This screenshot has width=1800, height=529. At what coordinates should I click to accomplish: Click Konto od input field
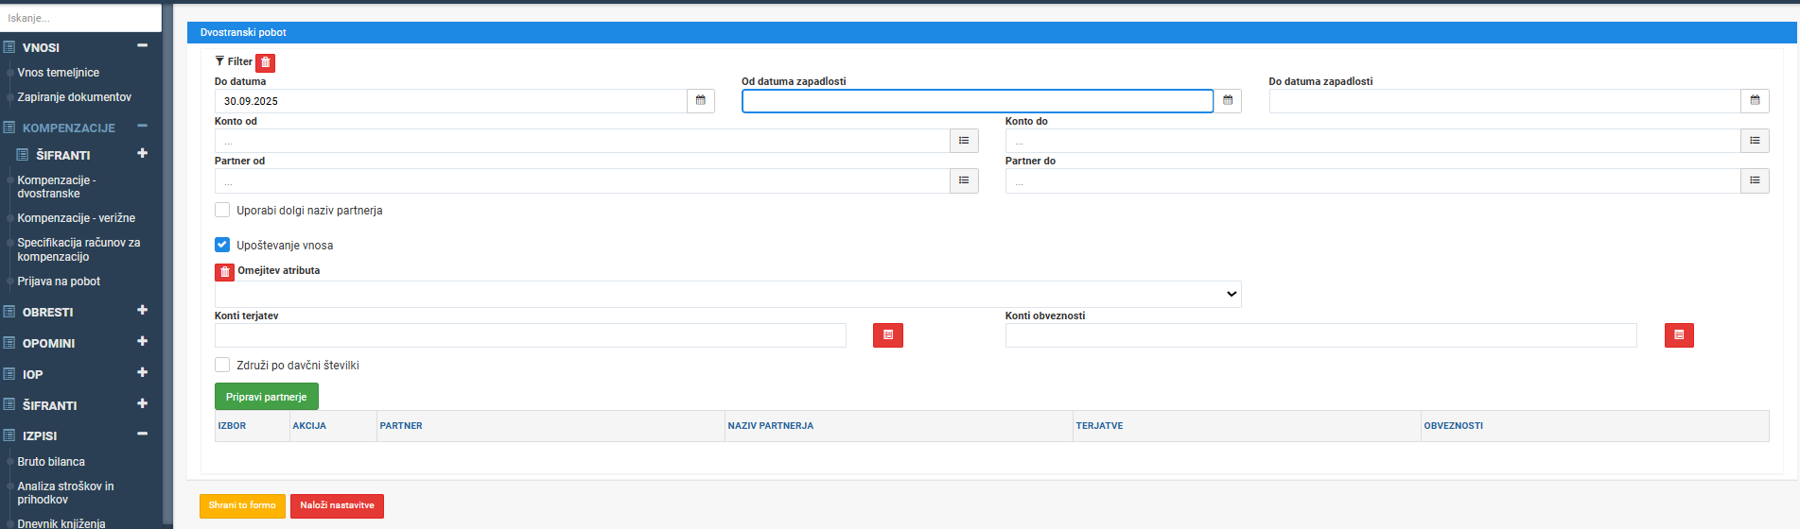point(583,141)
